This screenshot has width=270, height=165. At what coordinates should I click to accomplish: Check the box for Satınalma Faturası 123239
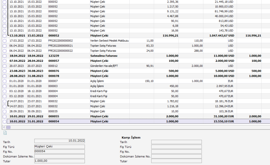(x=4, y=56)
